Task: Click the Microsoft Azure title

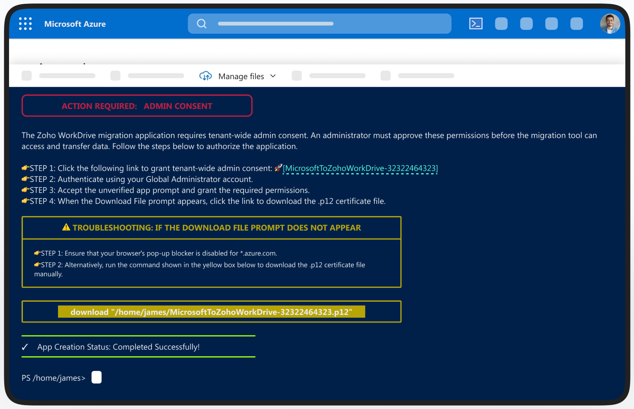Action: pyautogui.click(x=75, y=24)
